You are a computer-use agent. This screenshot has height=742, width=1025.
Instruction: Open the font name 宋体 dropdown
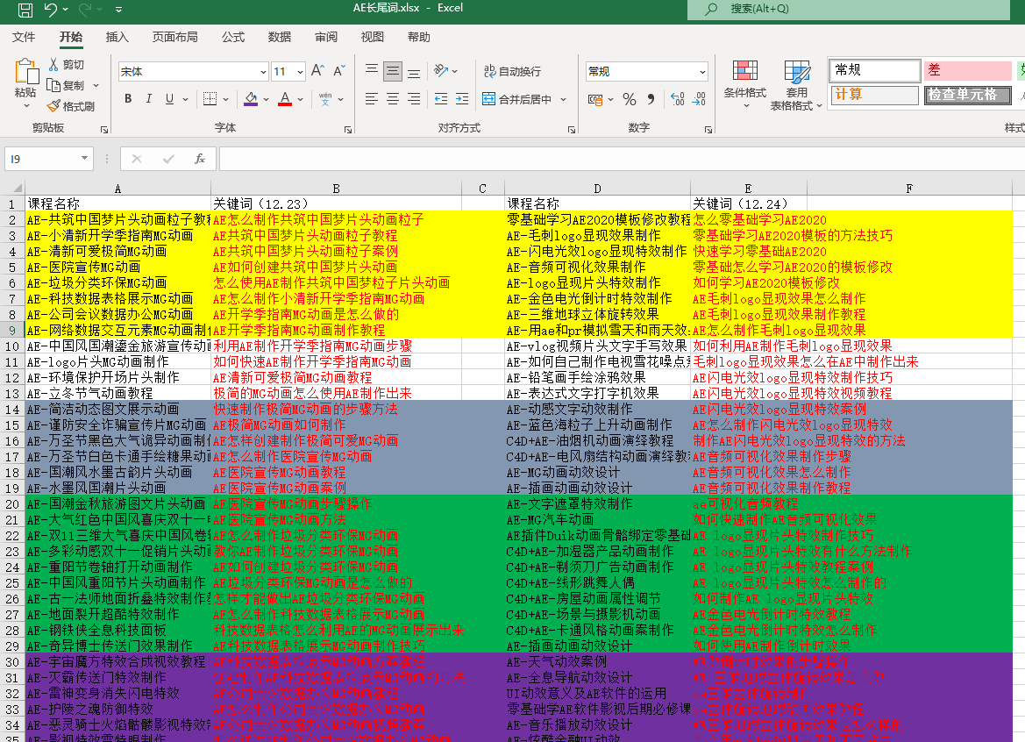tap(263, 71)
